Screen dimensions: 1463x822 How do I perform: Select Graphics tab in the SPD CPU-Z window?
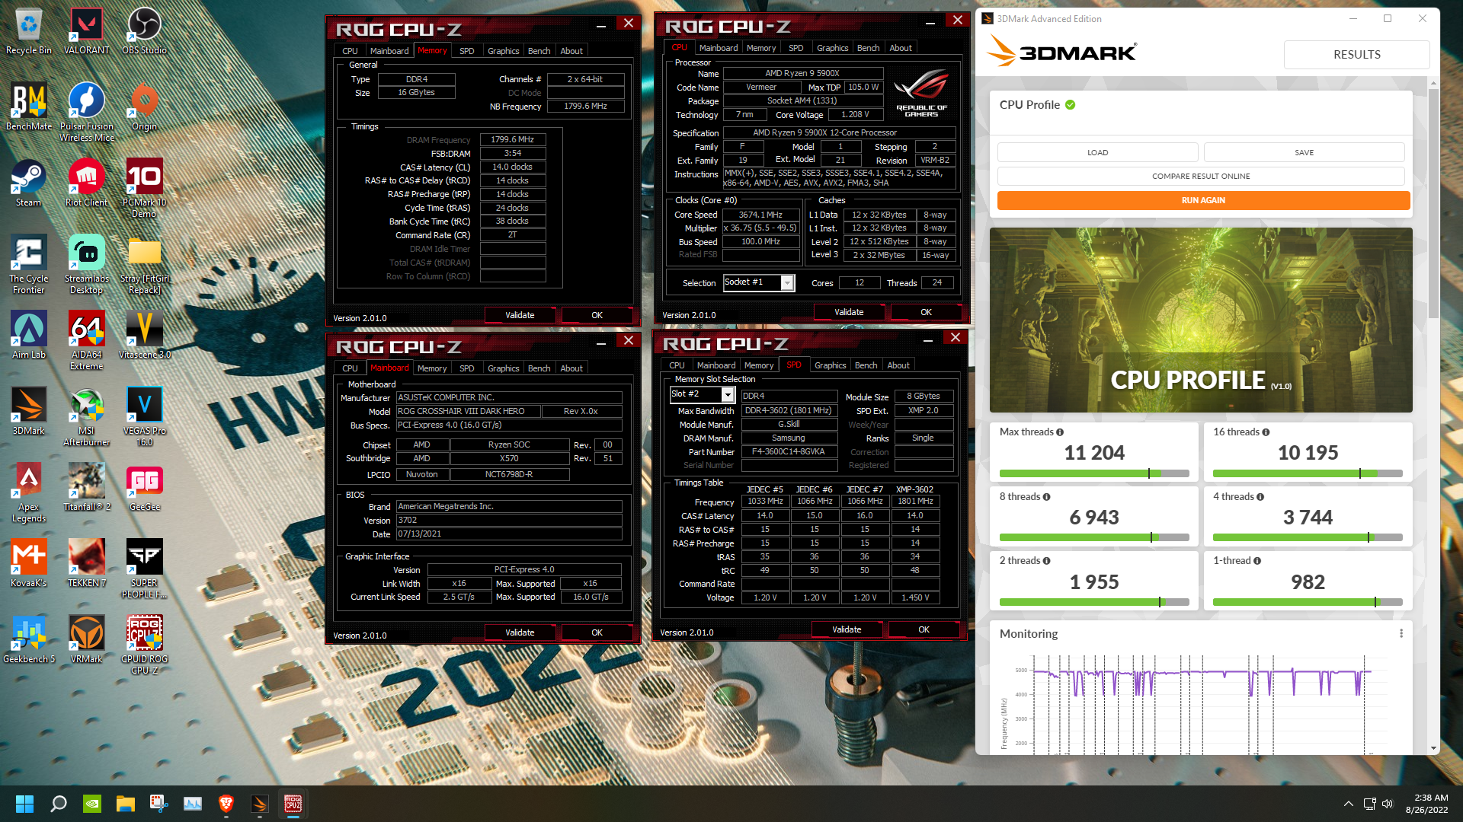[830, 365]
